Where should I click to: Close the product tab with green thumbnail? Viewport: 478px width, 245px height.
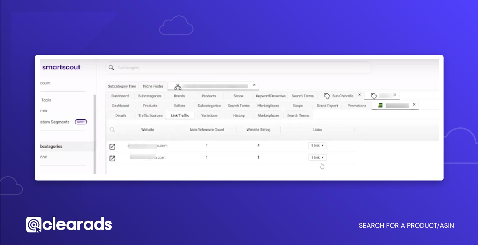(414, 104)
